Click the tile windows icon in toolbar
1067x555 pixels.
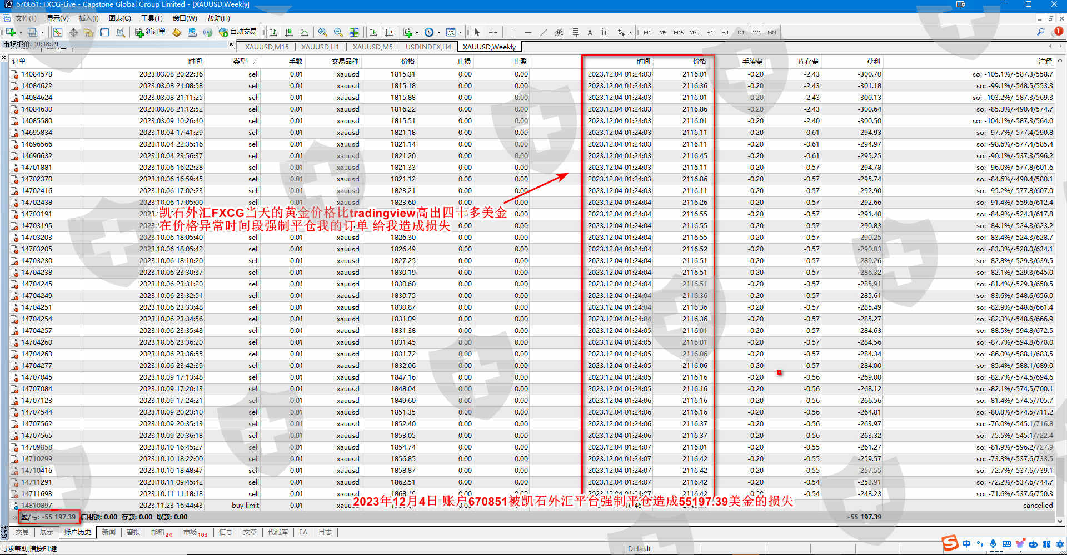point(354,32)
